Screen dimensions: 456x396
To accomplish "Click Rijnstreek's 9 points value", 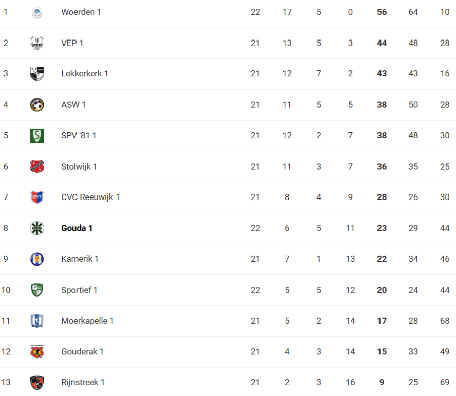I will [x=382, y=382].
